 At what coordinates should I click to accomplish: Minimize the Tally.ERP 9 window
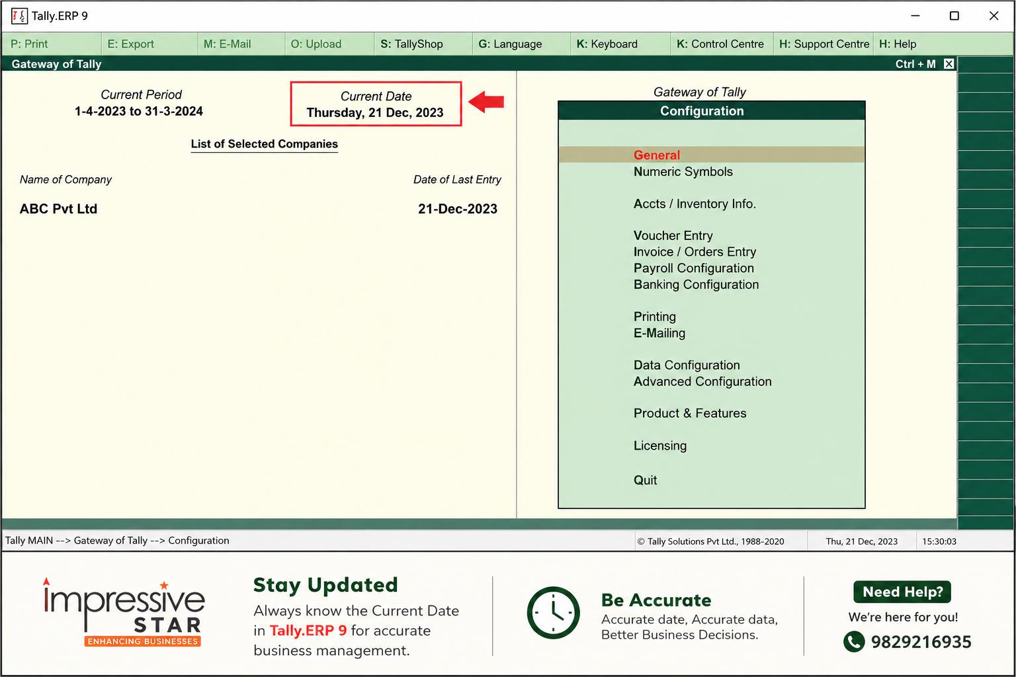point(915,16)
